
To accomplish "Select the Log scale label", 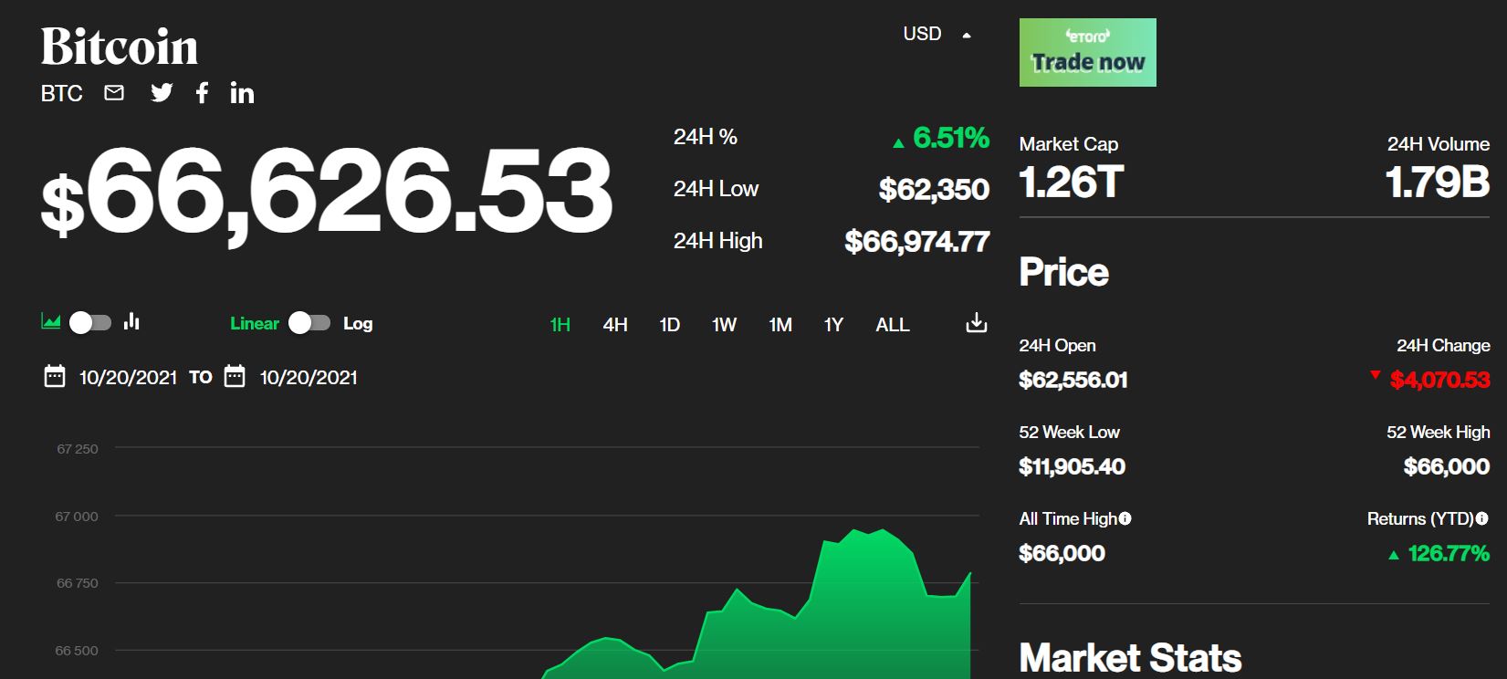I will (358, 324).
